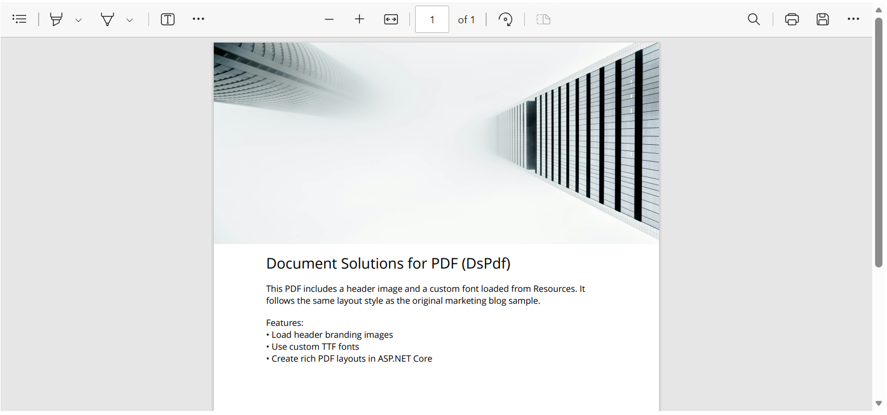Print the PDF document

[791, 19]
